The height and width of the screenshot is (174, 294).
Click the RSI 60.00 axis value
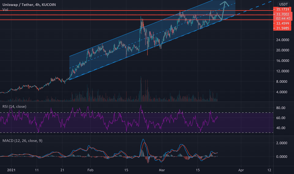click(281, 118)
